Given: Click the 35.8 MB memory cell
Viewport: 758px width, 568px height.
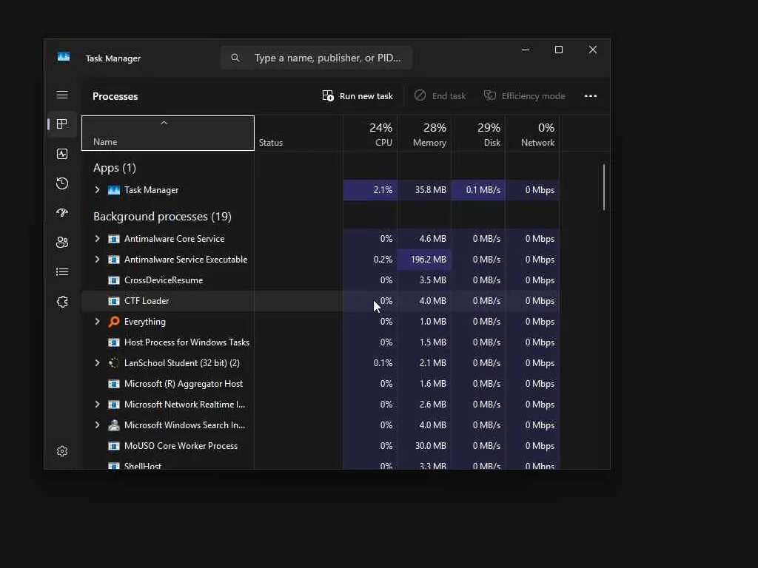Looking at the screenshot, I should (425, 190).
